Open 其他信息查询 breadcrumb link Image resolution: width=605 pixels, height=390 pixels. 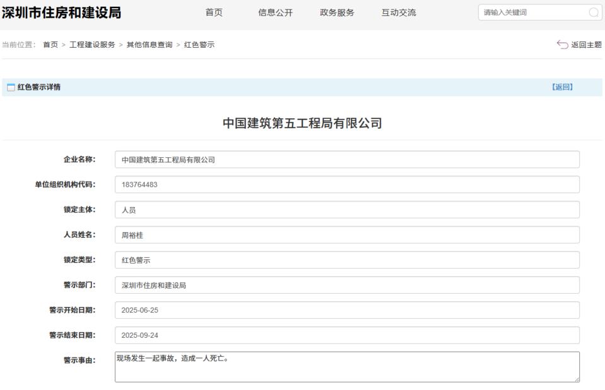coord(150,45)
